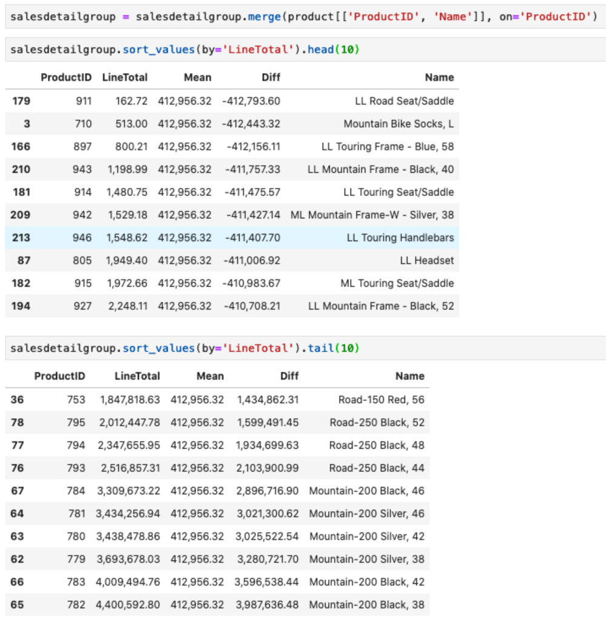Click ProductID value 753
Viewport: 606px width, 621px height.
click(76, 400)
